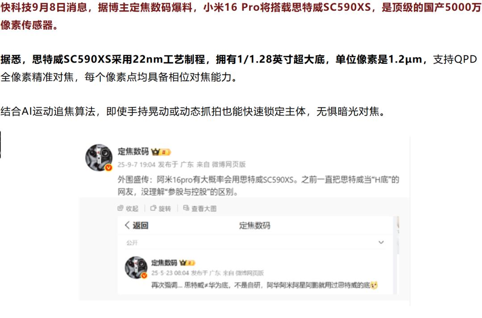The width and height of the screenshot is (482, 318).
Task: Click the crown badge in the 25-5-23 quoted post
Action: pos(187,263)
